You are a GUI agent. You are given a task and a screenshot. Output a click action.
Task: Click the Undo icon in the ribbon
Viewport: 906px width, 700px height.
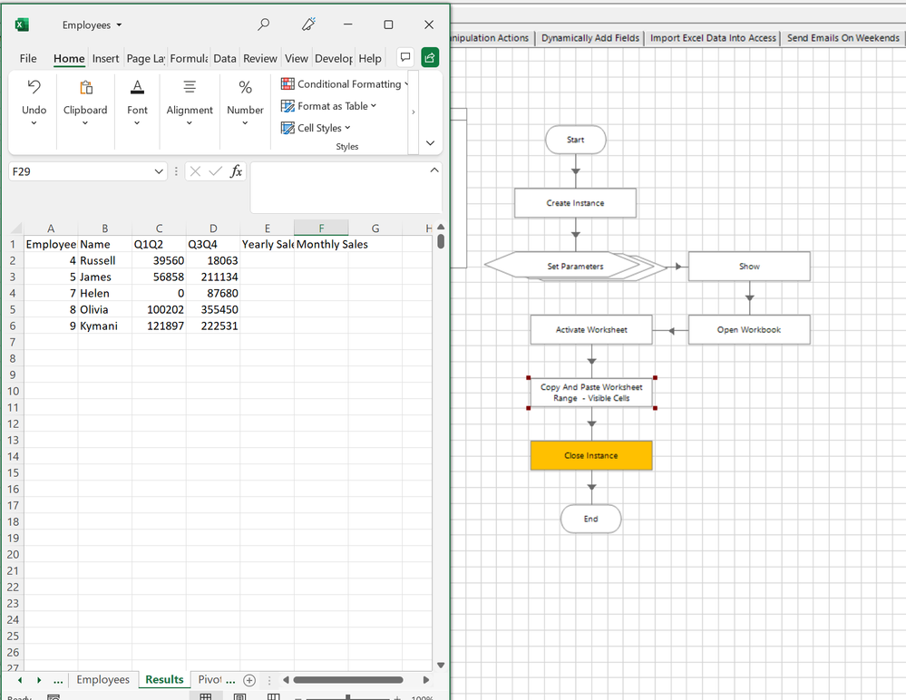pyautogui.click(x=34, y=87)
